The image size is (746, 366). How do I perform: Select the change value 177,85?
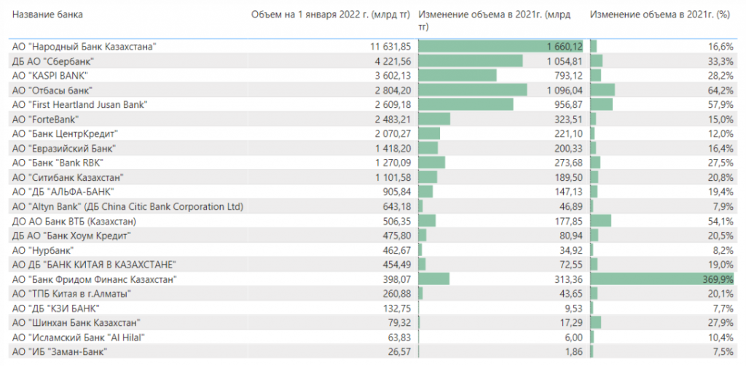point(568,222)
